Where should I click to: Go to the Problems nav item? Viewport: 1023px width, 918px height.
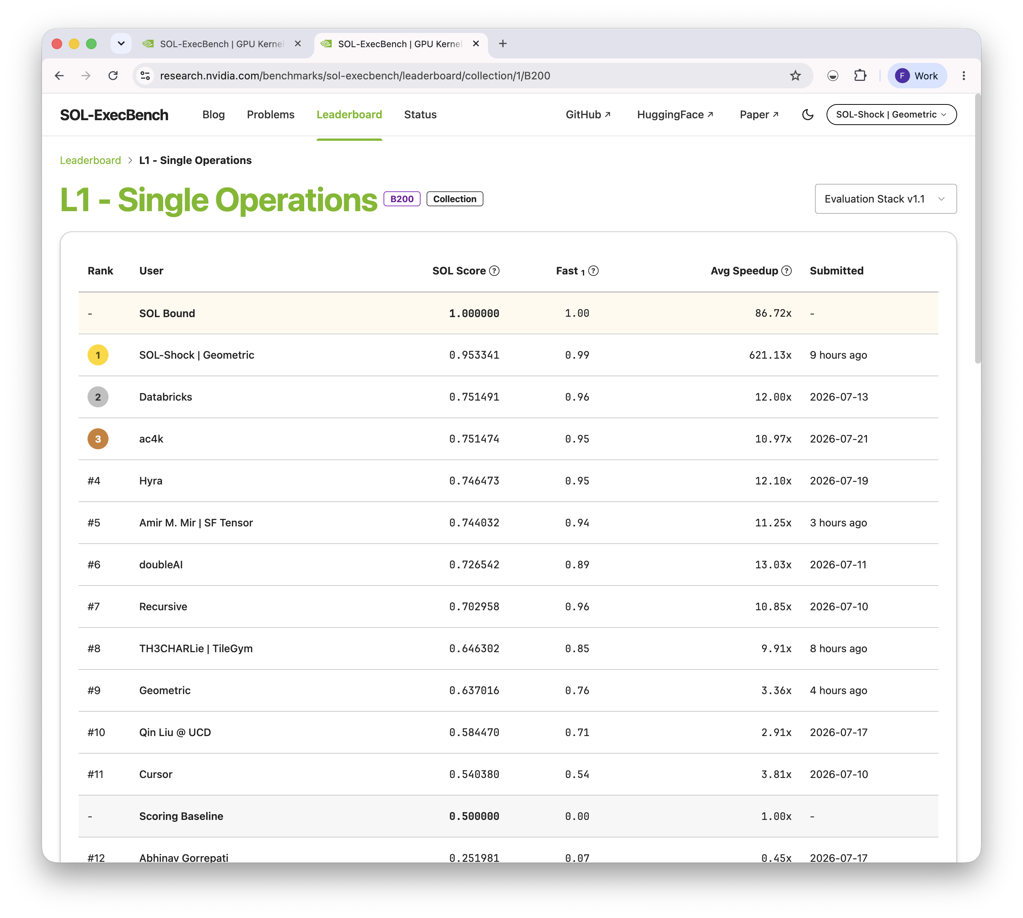pos(270,115)
